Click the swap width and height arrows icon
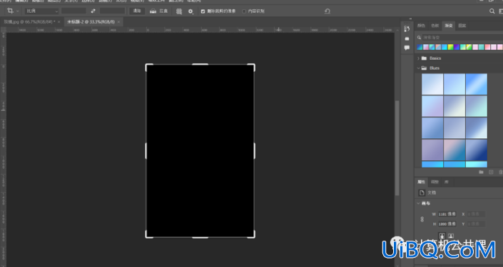503x267 pixels. coord(93,11)
